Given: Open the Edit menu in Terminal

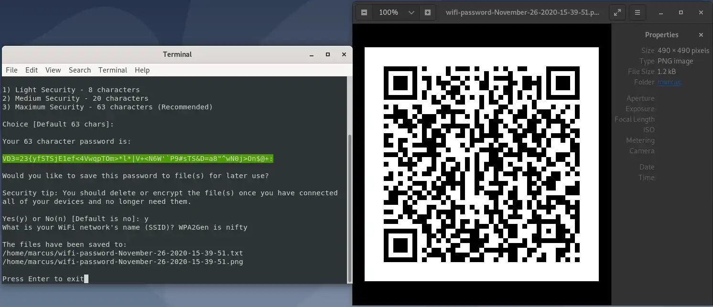Looking at the screenshot, I should pyautogui.click(x=32, y=70).
